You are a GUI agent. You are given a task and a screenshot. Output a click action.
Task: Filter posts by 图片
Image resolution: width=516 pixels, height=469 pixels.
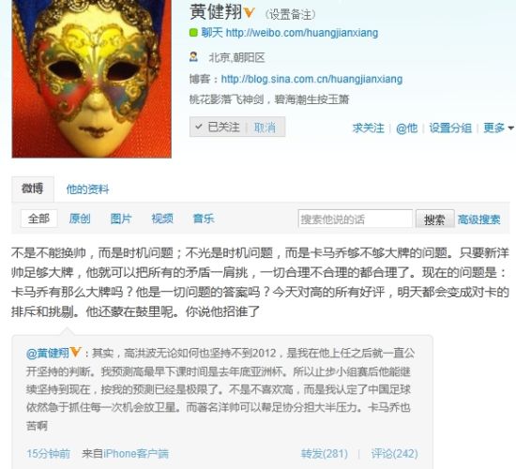tap(121, 219)
